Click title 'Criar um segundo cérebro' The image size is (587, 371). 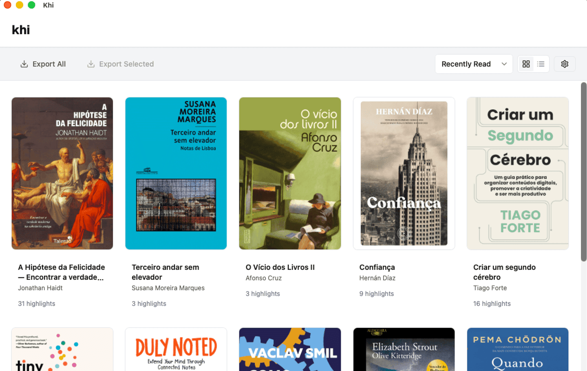[x=504, y=272]
